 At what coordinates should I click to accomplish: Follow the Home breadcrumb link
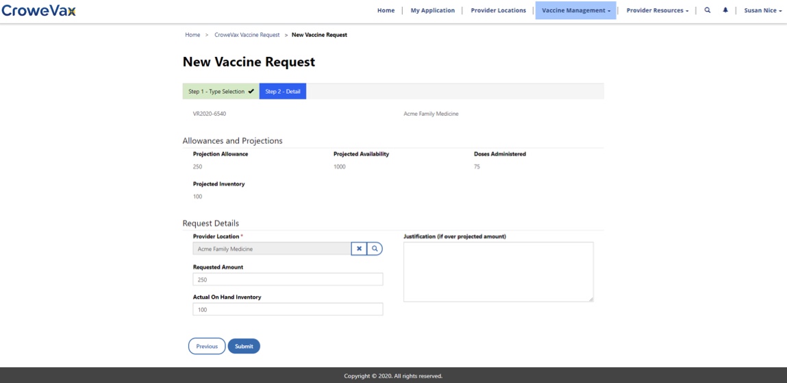click(x=192, y=34)
